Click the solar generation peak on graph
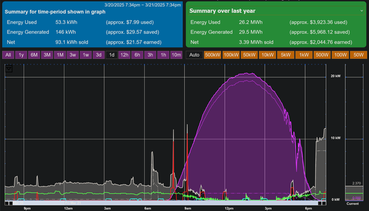 [x=247, y=73]
